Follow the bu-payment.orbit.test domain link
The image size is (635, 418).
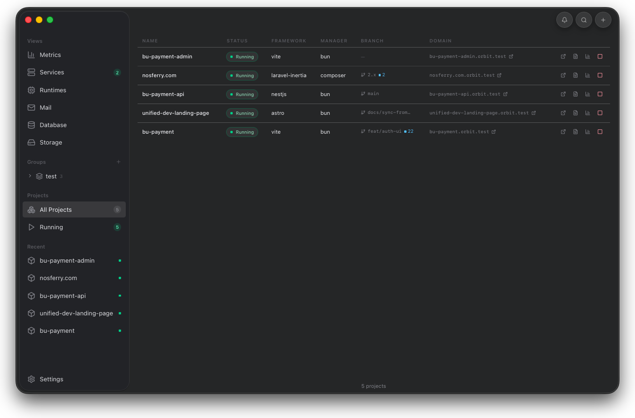click(463, 132)
